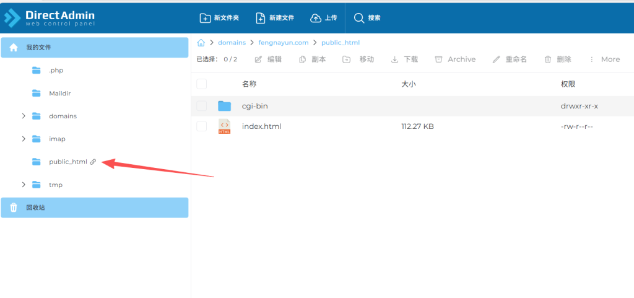Open public_html folder in sidebar tree
Viewport: 634px width, 298px height.
click(67, 162)
